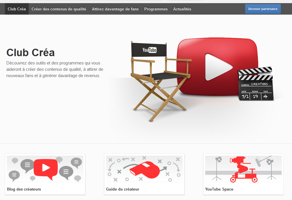Viewport: 292px width, 200px height.
Task: Click the Découvrez des outils description text
Action: tap(55, 69)
